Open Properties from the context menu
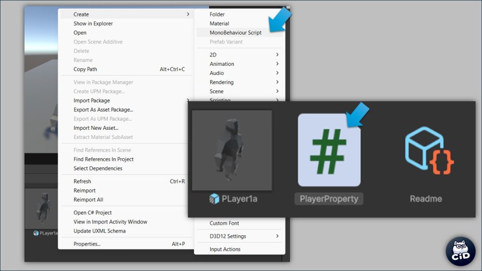The image size is (482, 271). (x=87, y=244)
